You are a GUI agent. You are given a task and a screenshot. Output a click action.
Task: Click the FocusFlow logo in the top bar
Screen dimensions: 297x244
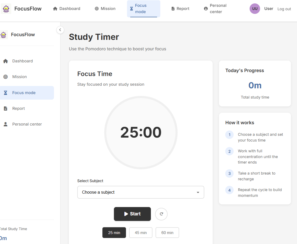pyautogui.click(x=6, y=9)
